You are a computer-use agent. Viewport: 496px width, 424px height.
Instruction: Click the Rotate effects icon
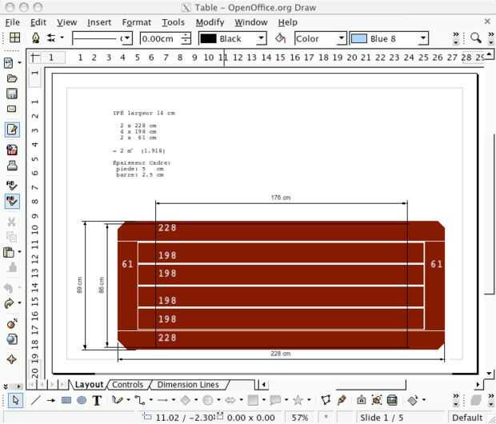(x=413, y=401)
